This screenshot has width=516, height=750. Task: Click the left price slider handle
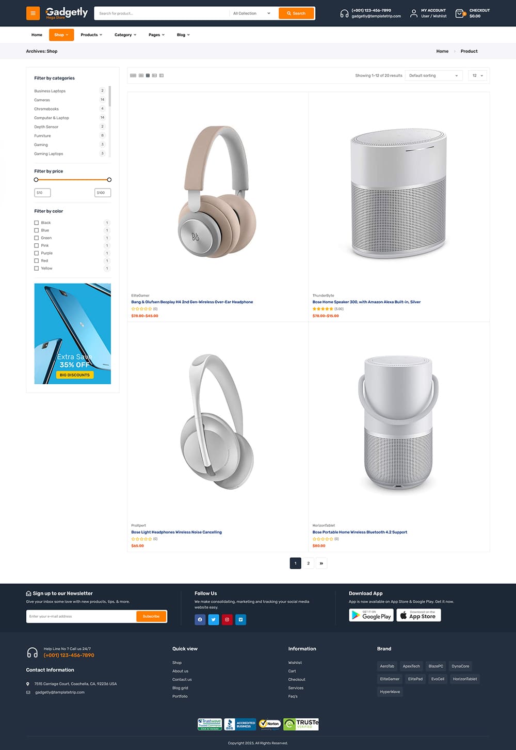click(x=36, y=180)
